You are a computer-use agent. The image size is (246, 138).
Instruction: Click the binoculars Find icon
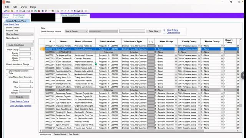[x=78, y=11]
